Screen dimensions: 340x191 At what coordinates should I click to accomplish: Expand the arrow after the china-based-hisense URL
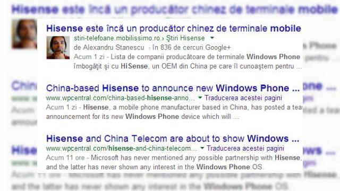(200, 98)
